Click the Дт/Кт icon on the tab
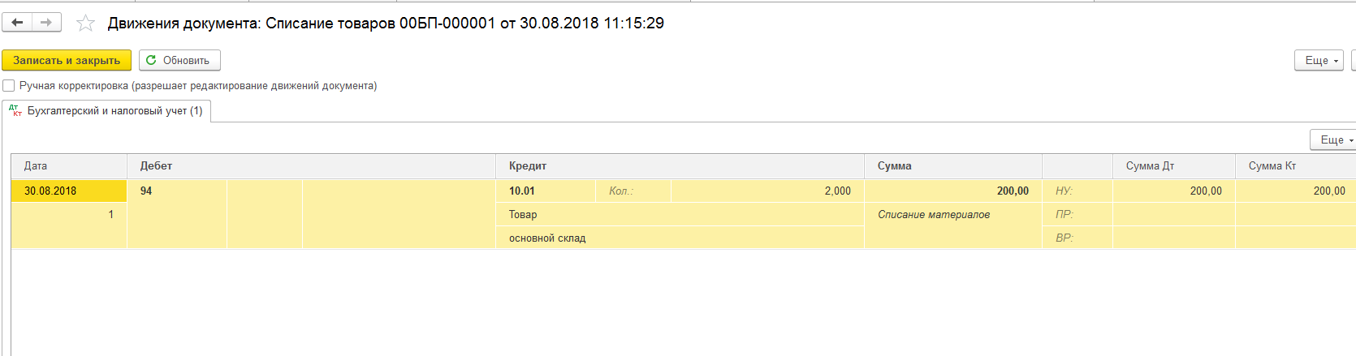Screen dimensions: 1356x356 [15, 111]
